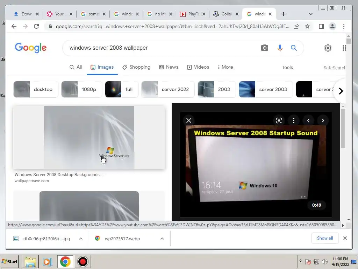This screenshot has height=269, width=358.
Task: Open the second wallpaper thumbnail below wallpapercave
Action: [89, 206]
